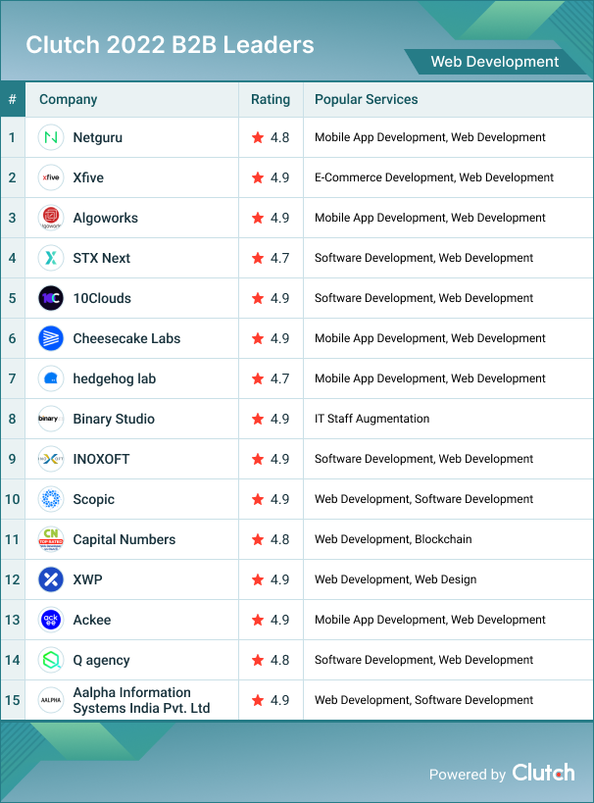Click the rating star for Xfive

(258, 177)
